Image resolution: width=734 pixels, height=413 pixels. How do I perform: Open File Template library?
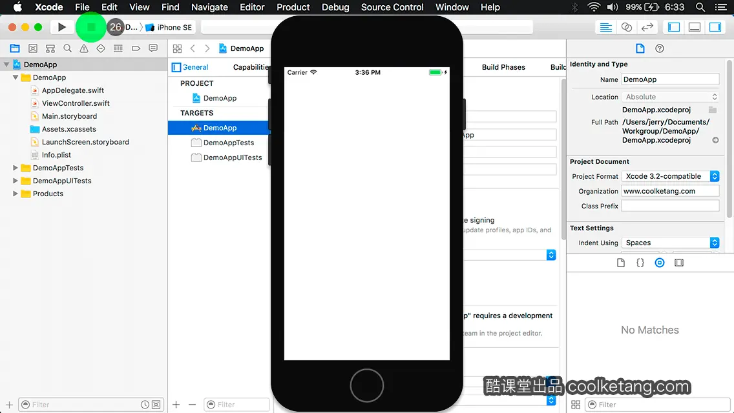pyautogui.click(x=621, y=263)
